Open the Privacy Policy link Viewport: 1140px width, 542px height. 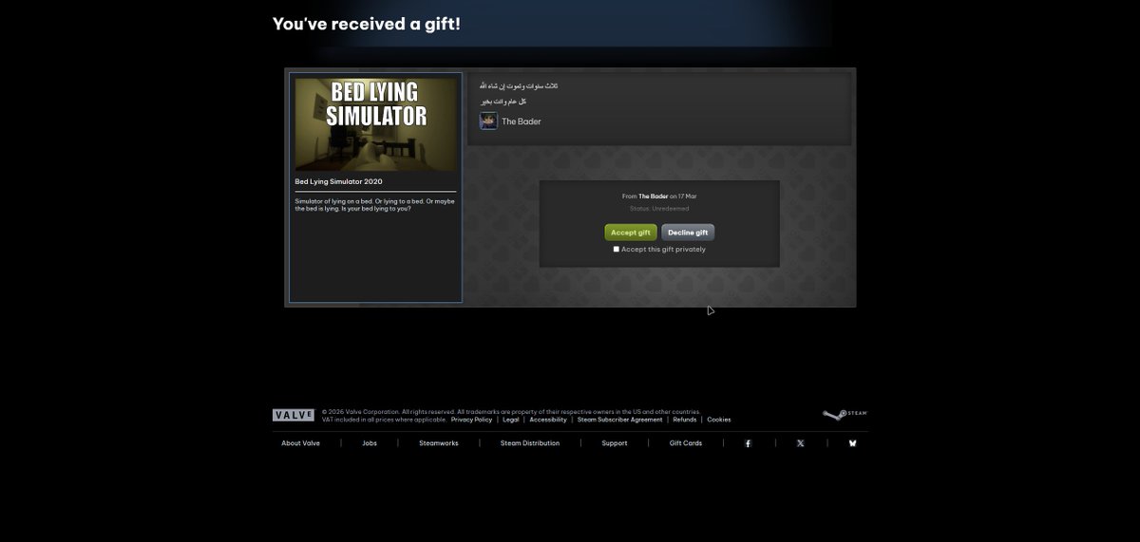[471, 420]
